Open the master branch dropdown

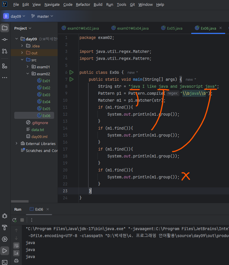42,16
